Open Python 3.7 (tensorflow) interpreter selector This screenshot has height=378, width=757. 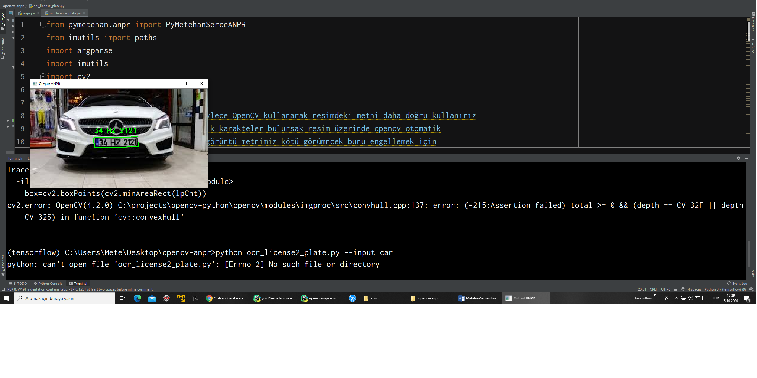click(725, 289)
